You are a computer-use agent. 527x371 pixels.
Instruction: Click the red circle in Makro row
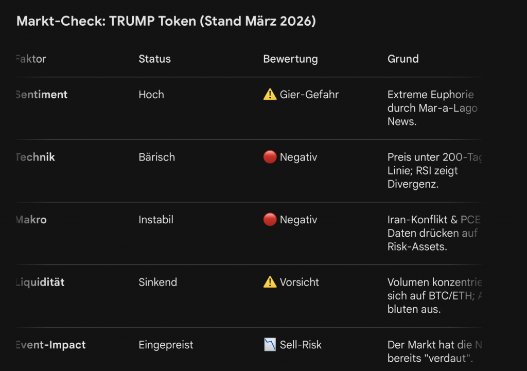[270, 220]
